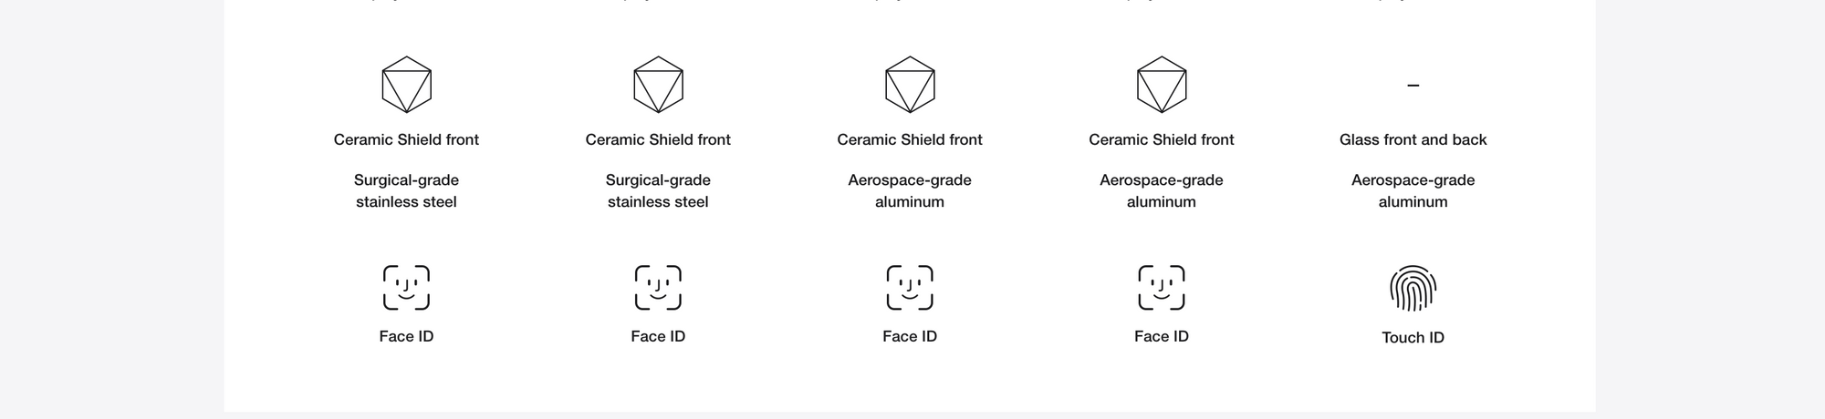1825x419 pixels.
Task: Click the Touch ID fingerprint icon
Action: point(1413,289)
